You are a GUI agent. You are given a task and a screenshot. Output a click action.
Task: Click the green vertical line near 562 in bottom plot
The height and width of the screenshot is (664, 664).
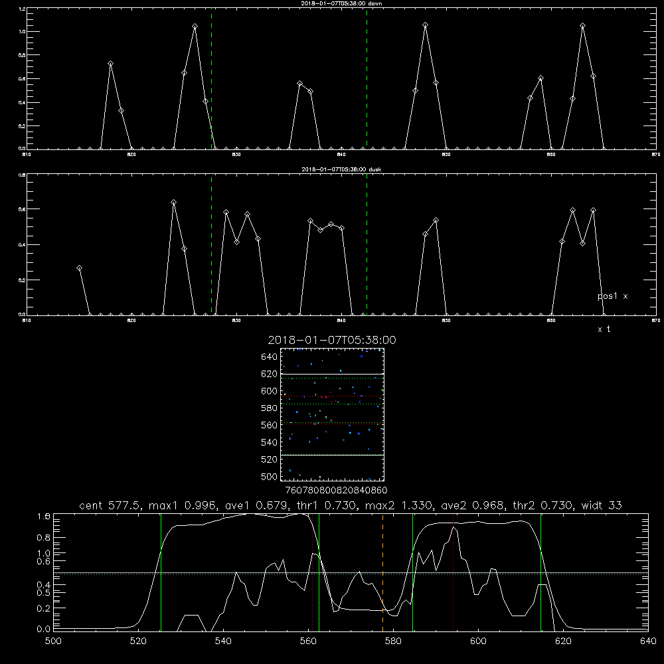(x=319, y=572)
